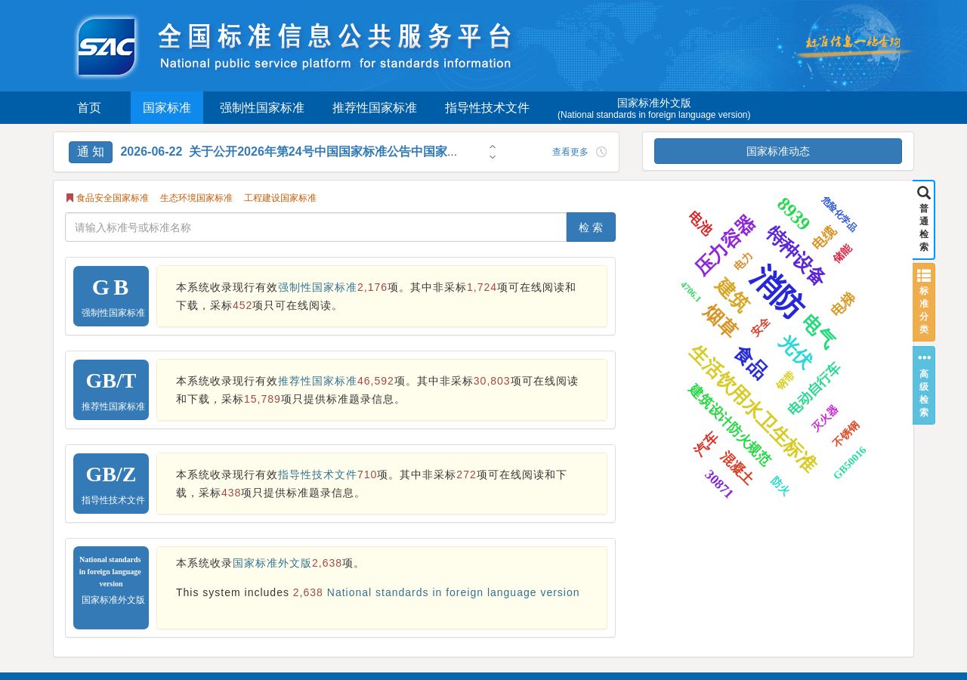
Task: Click the 电动自行车 word cloud tag
Action: [814, 389]
